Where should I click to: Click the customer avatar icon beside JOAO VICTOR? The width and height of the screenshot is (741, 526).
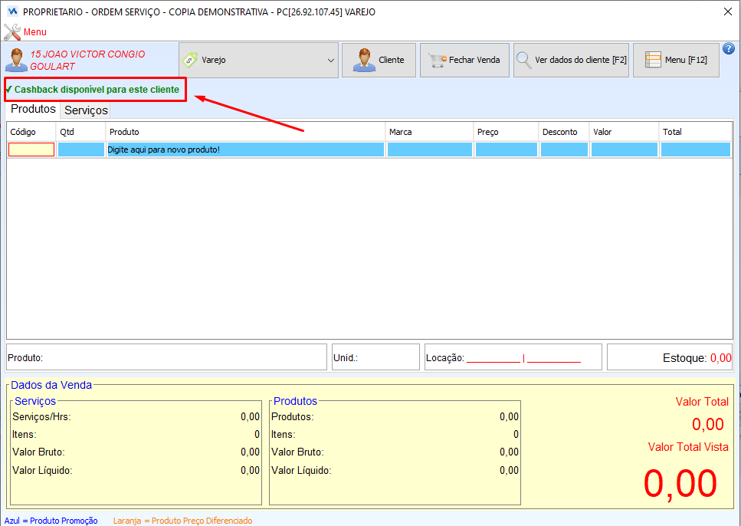(15, 61)
